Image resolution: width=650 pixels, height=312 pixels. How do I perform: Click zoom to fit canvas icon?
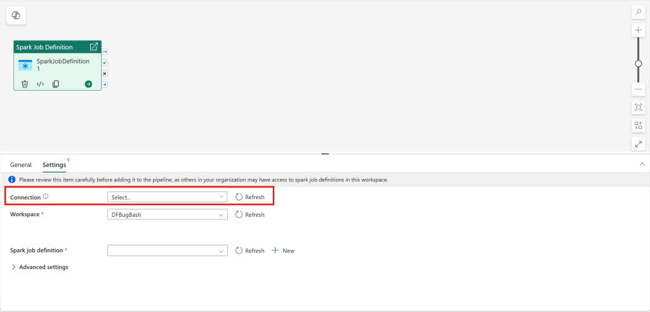(x=639, y=107)
